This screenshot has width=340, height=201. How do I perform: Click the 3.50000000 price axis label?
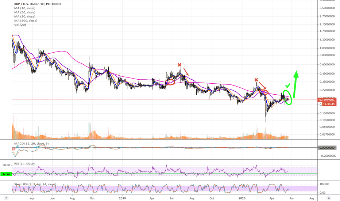click(x=327, y=8)
